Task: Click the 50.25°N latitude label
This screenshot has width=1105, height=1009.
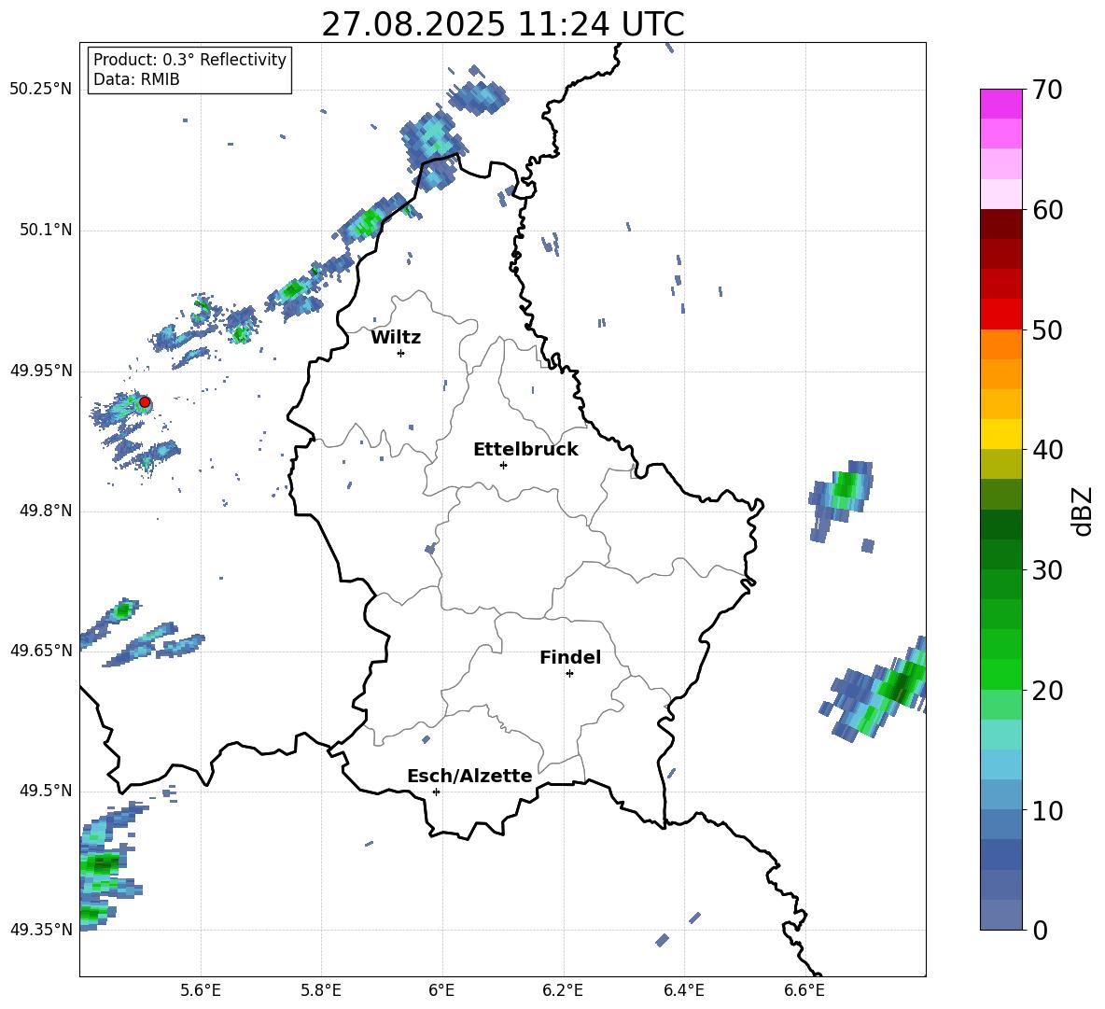Action: point(41,90)
